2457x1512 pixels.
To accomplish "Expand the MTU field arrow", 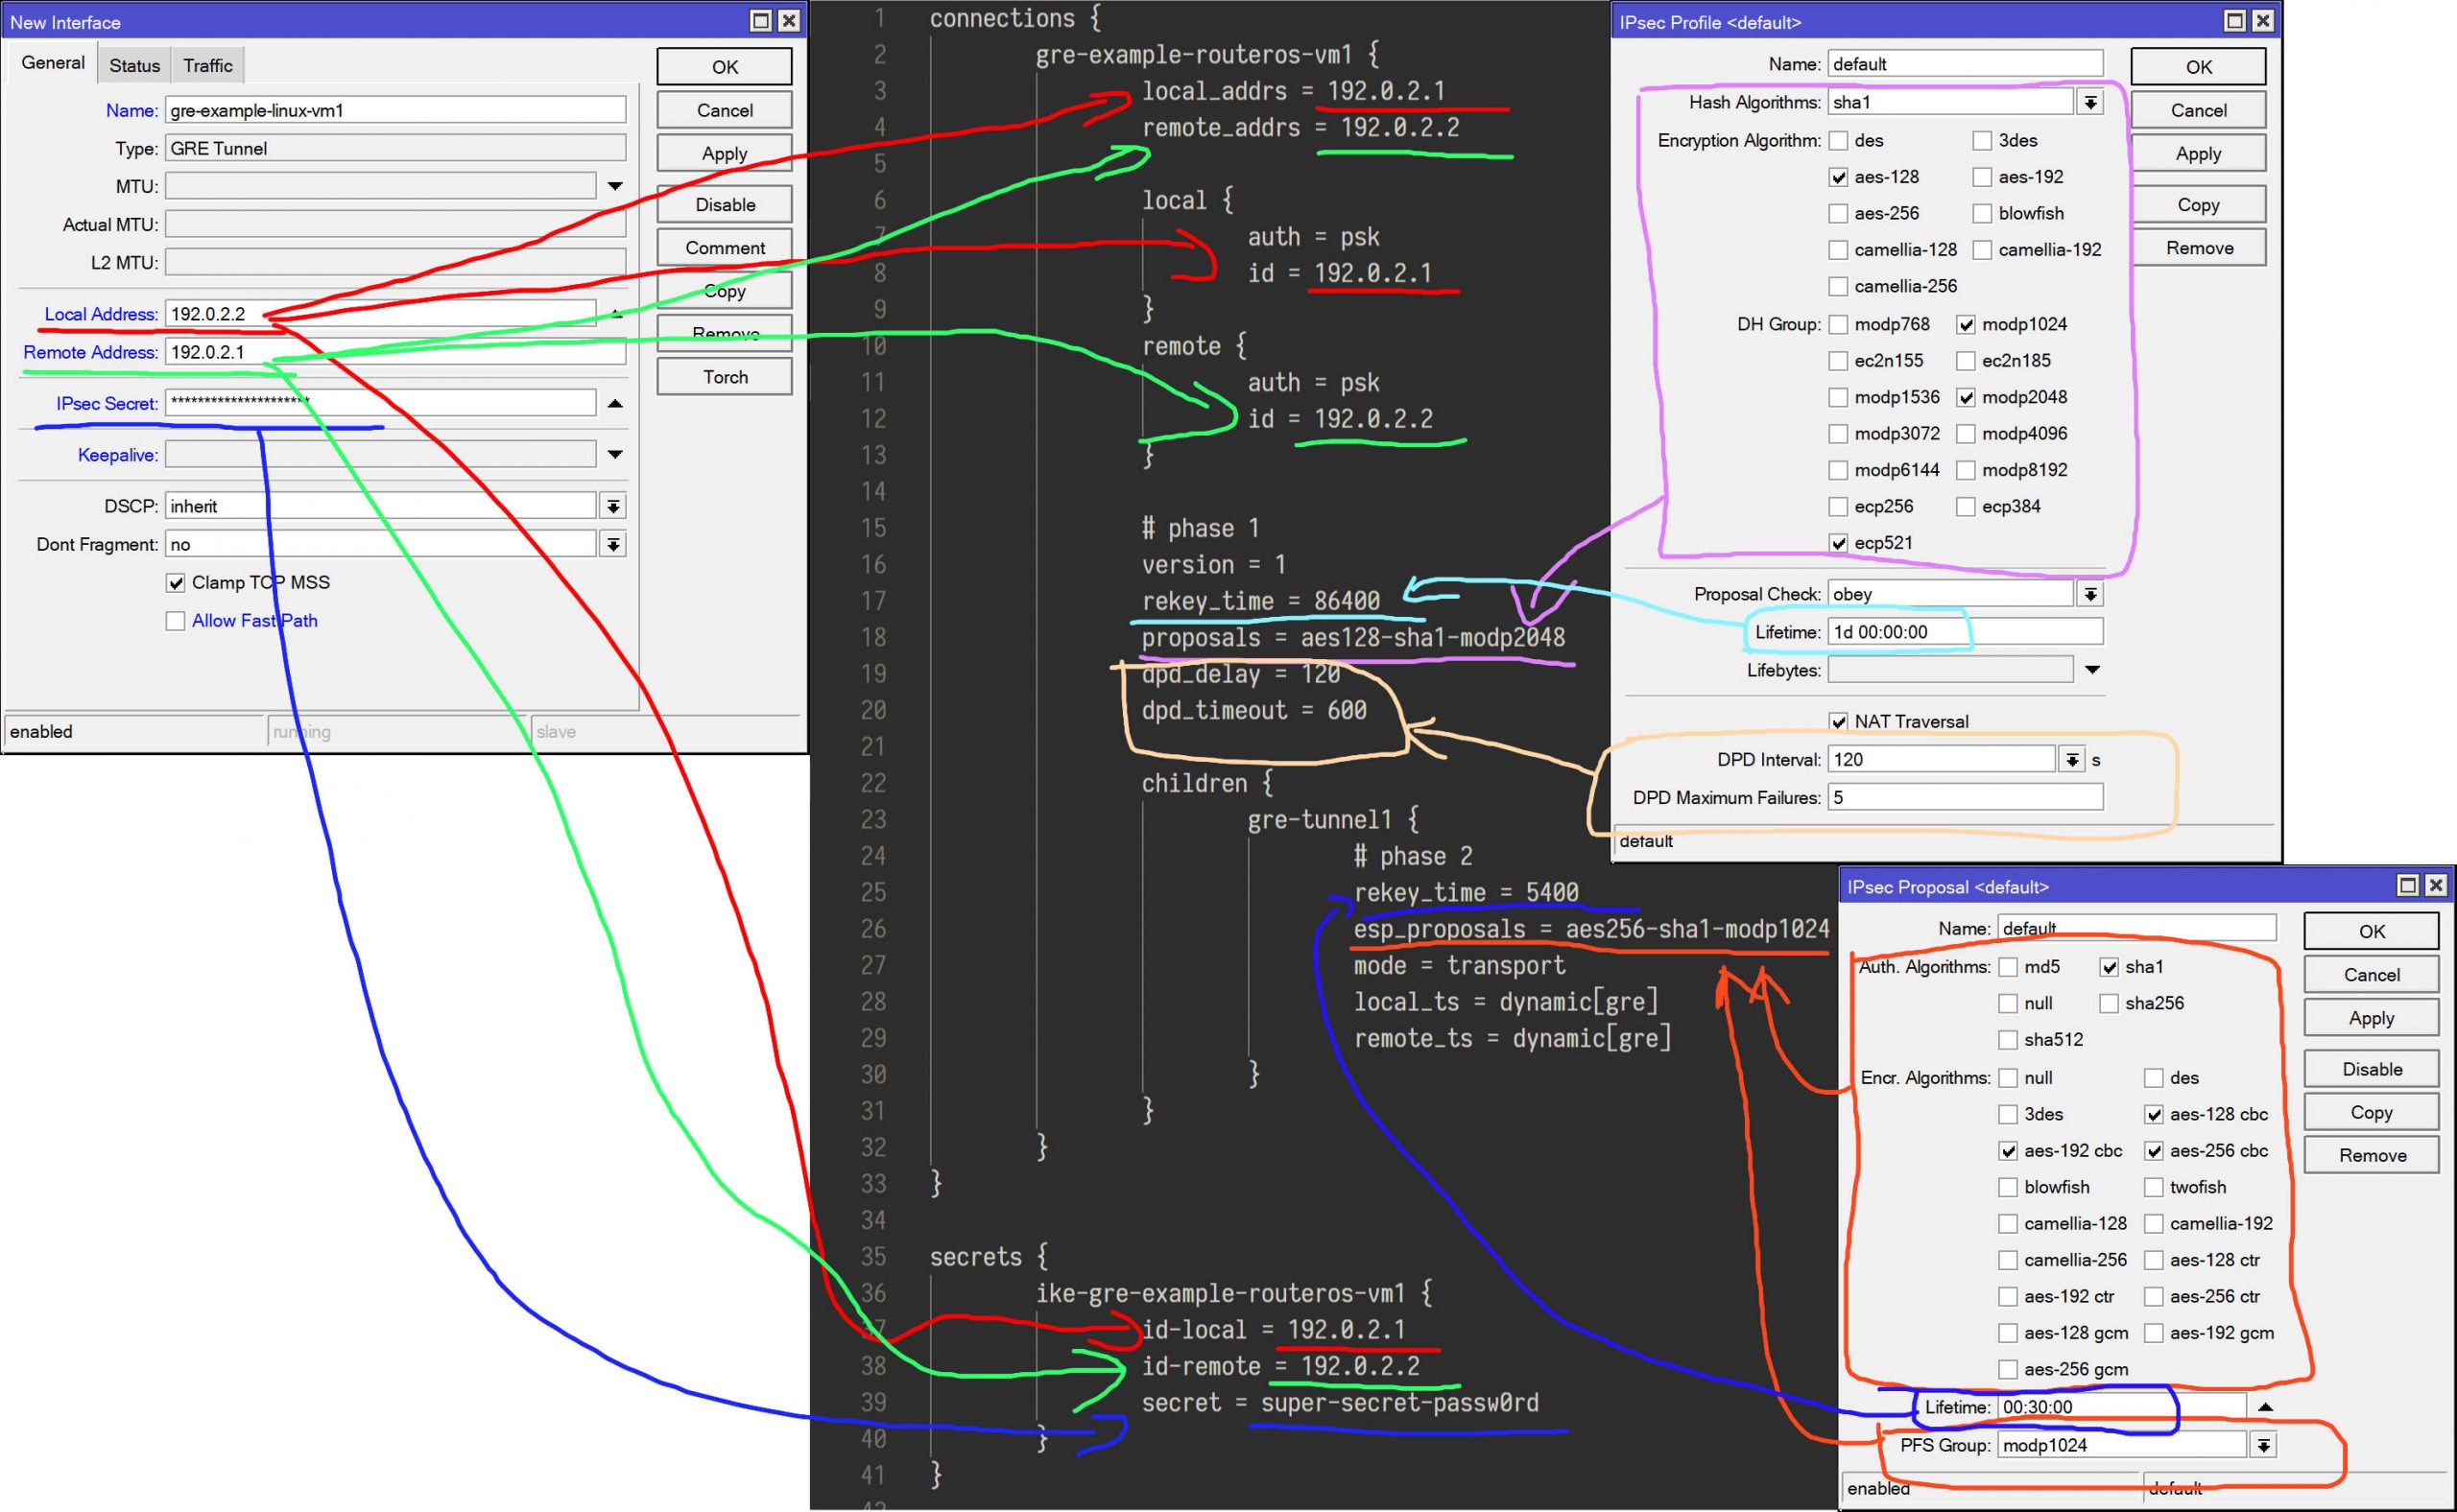I will click(615, 186).
